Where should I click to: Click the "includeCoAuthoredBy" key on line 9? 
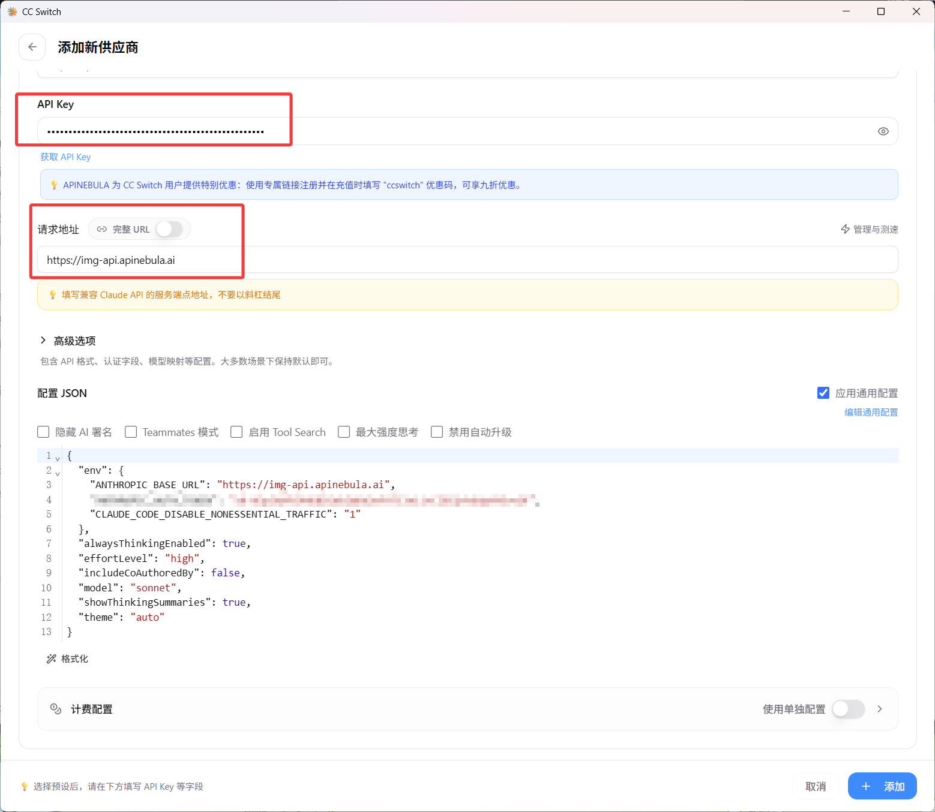tap(139, 573)
